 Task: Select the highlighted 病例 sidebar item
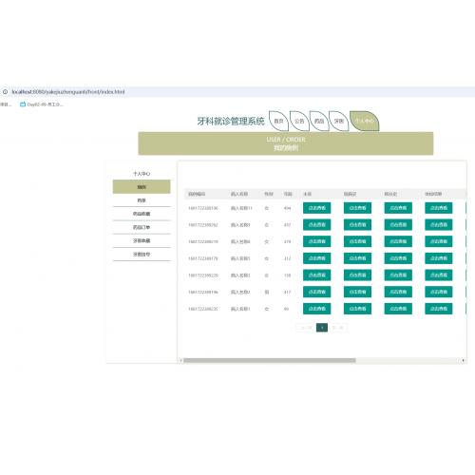click(x=142, y=187)
